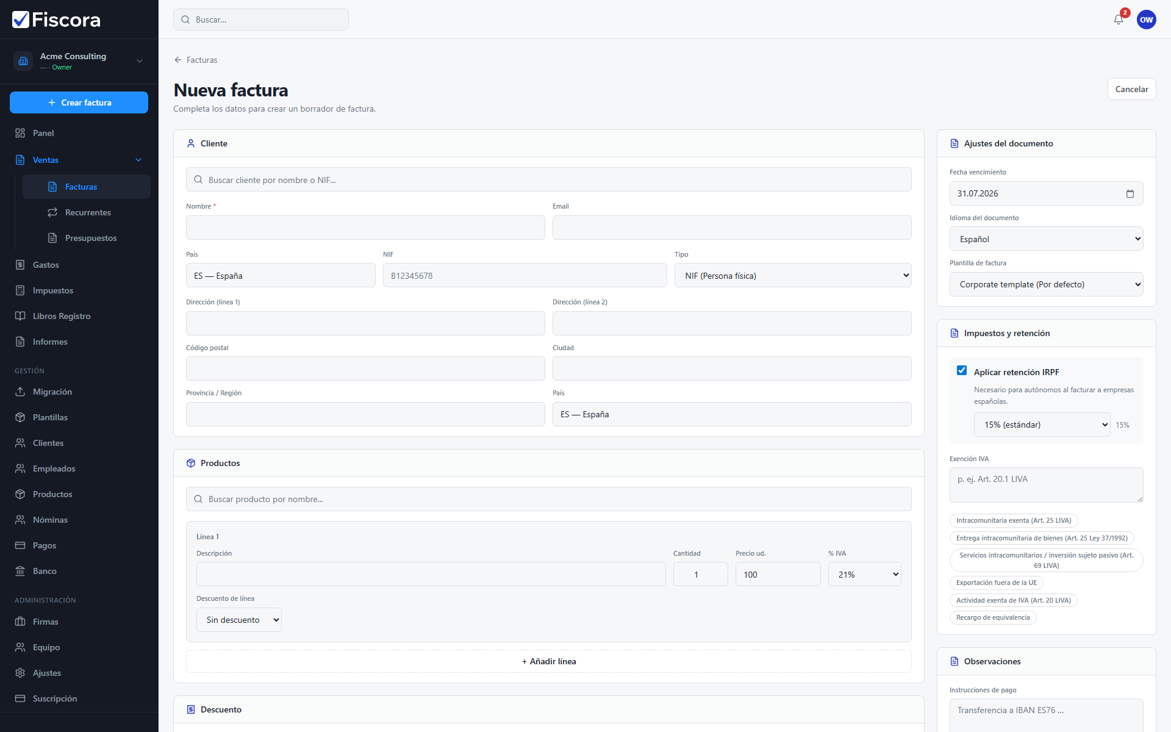Screen dimensions: 1171x732
Task: Go to Gastos section
Action: point(79,265)
